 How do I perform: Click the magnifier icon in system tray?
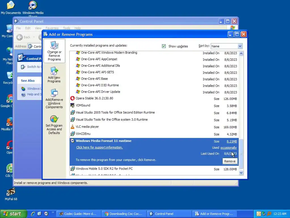[269, 214]
